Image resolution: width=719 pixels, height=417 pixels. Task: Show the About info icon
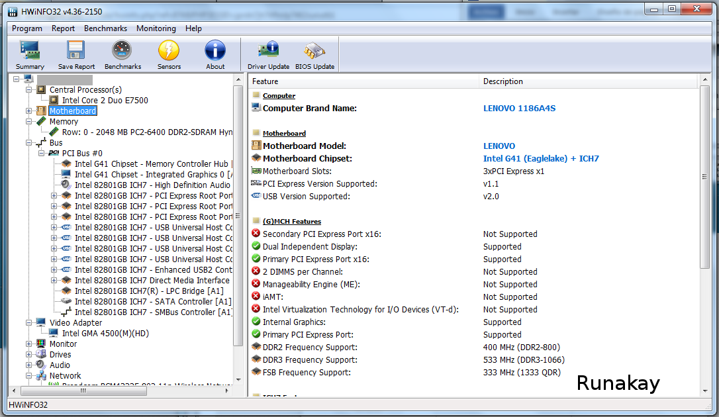215,55
